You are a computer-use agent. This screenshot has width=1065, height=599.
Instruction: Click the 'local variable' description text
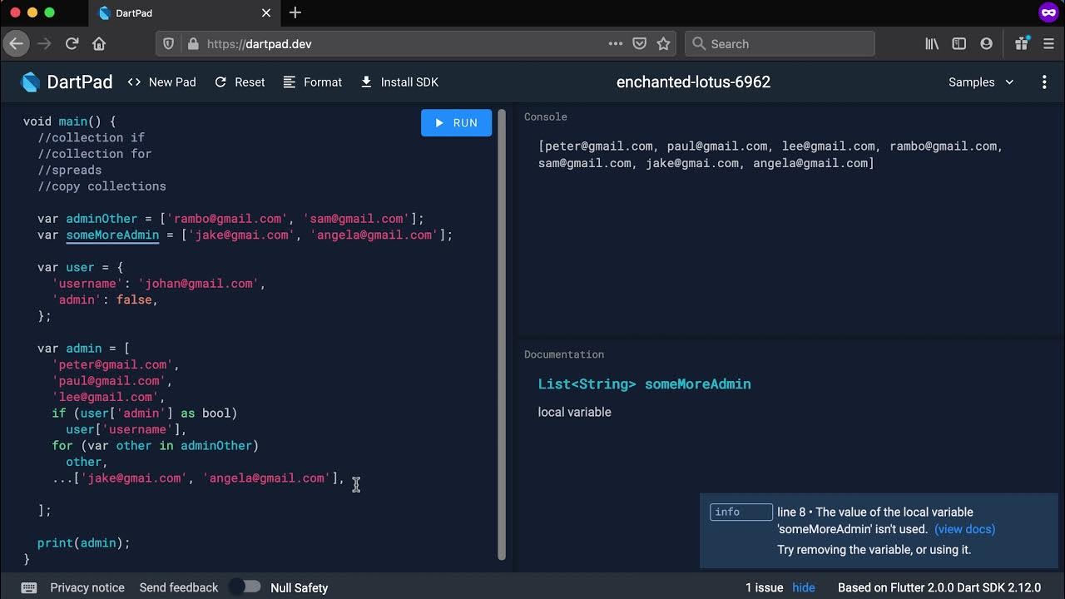[x=574, y=412]
